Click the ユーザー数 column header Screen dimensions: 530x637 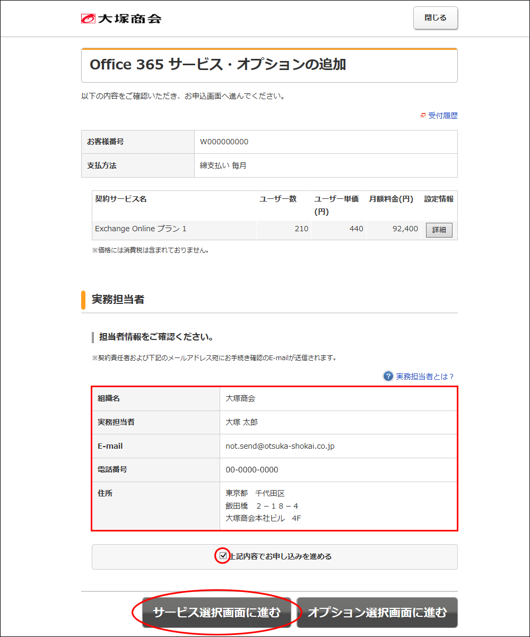[278, 199]
